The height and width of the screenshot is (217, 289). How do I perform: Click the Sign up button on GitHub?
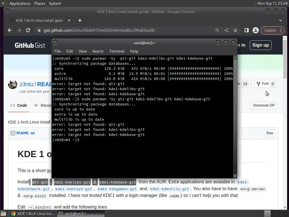(x=260, y=45)
